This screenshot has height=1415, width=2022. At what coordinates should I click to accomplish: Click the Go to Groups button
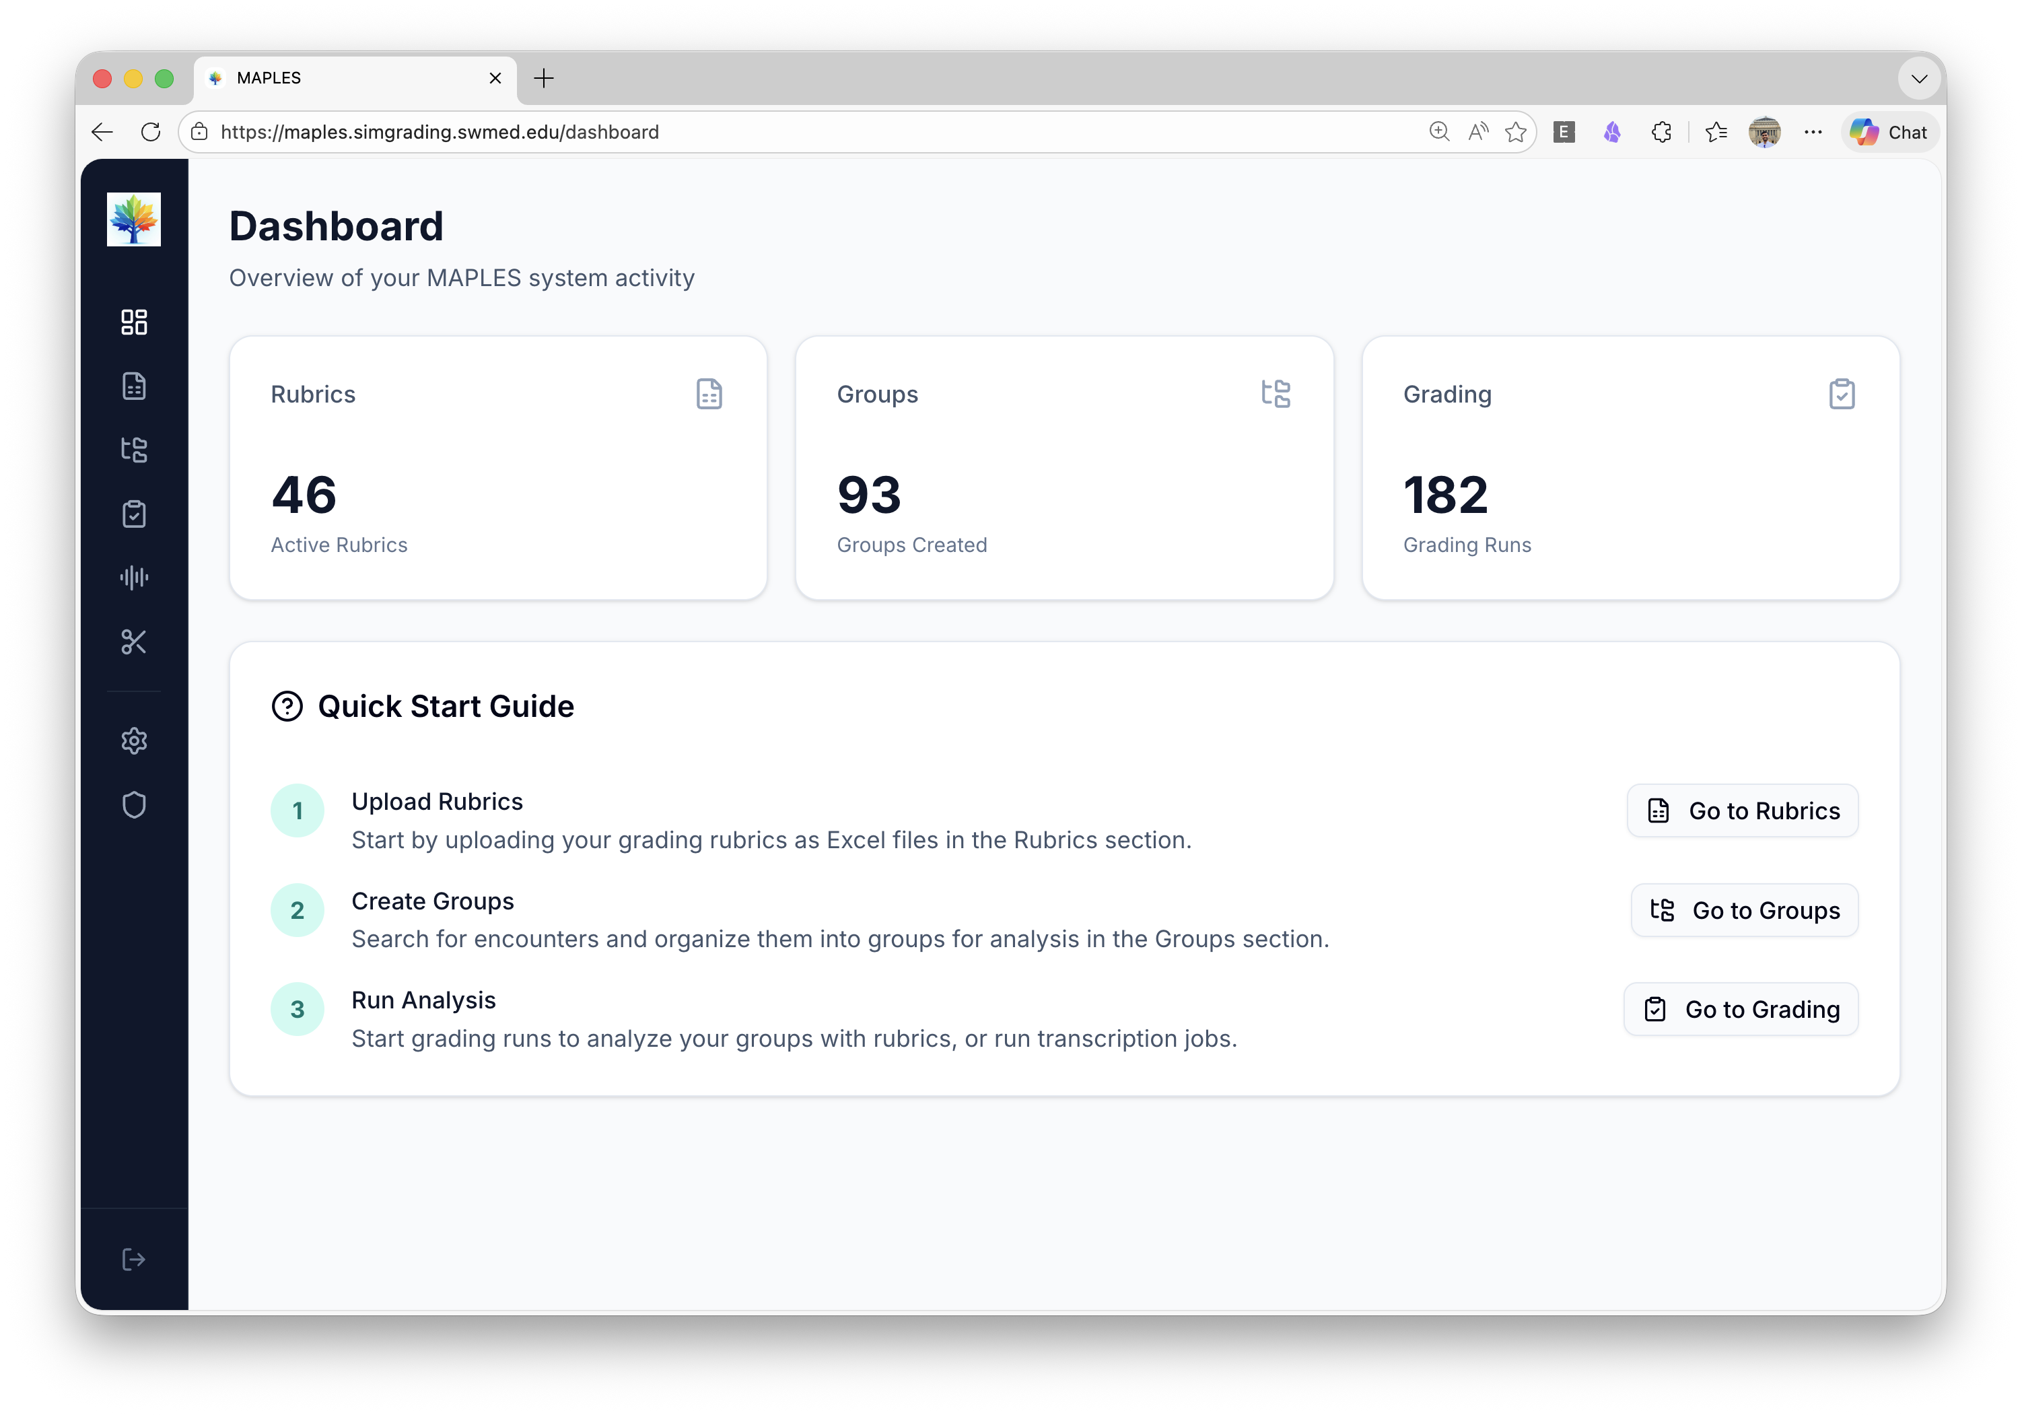(x=1744, y=911)
